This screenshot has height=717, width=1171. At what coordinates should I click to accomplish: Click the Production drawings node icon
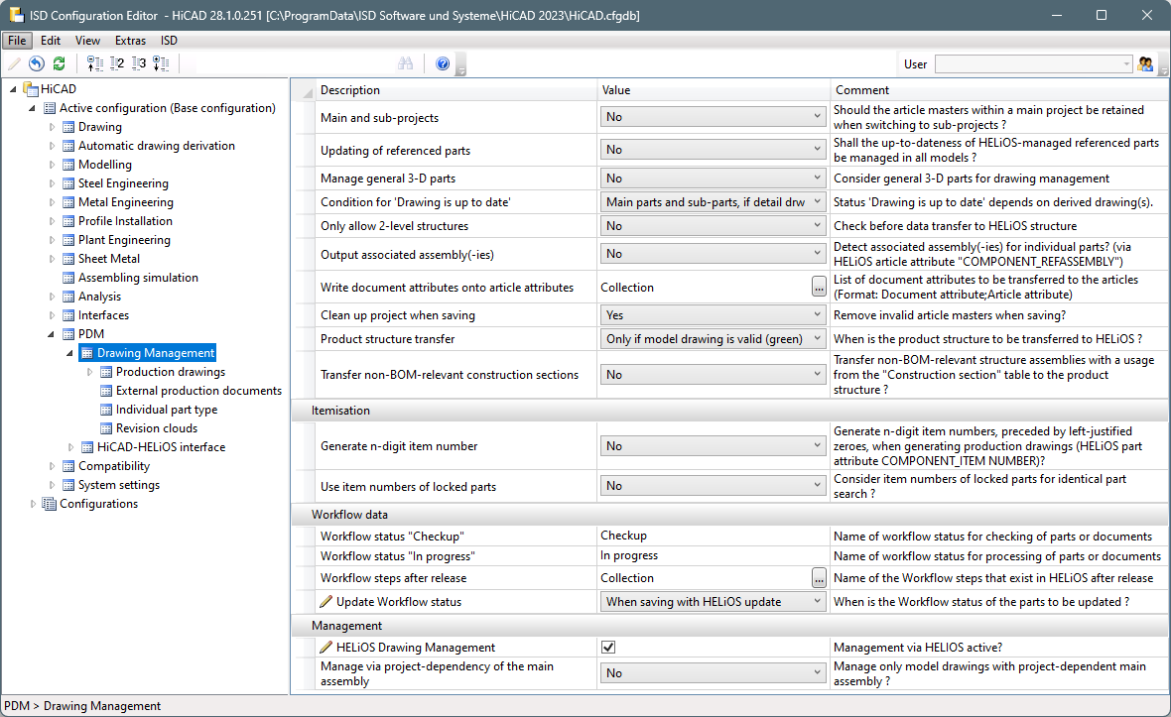(106, 372)
